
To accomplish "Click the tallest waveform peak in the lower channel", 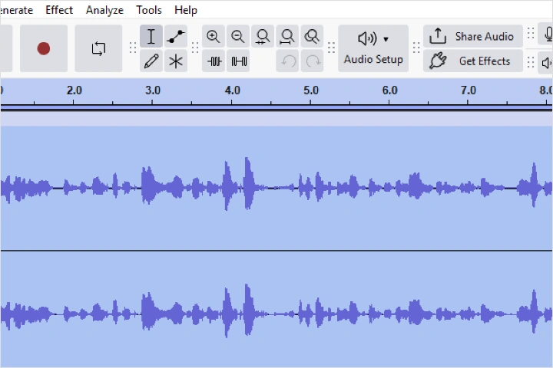I will coord(247,310).
